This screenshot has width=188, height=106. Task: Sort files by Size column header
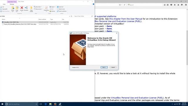tap(63, 19)
